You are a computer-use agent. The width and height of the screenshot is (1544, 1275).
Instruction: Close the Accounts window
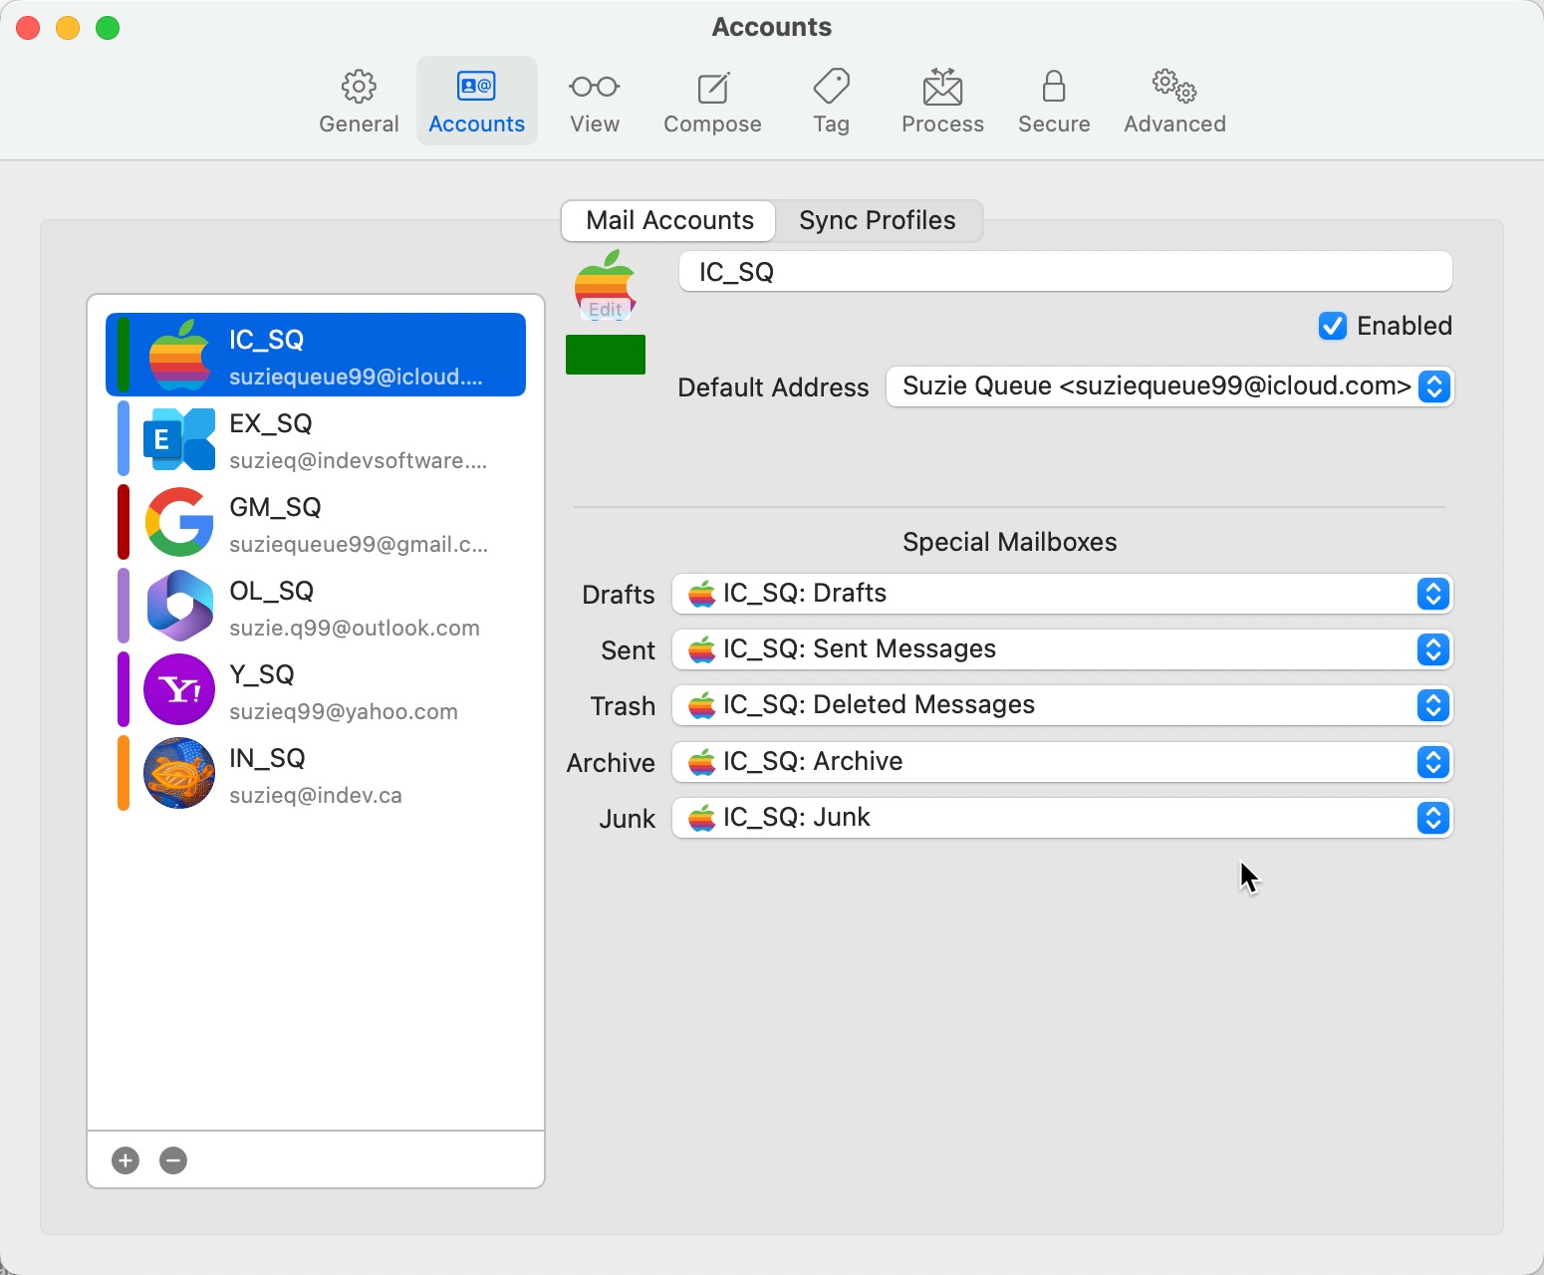point(28,28)
